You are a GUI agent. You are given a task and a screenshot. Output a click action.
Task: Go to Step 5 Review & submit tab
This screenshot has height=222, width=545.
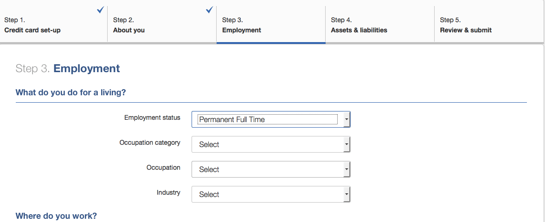[489, 24]
